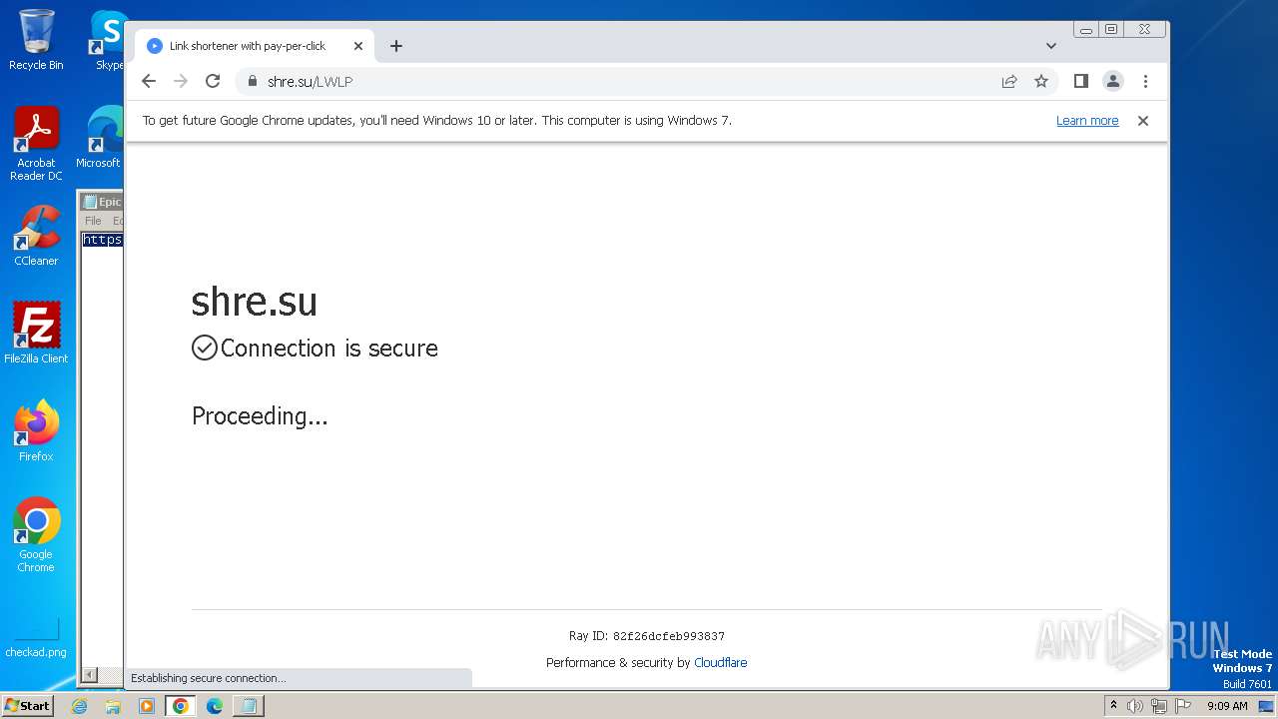Open Internet Explorer from taskbar
The image size is (1278, 719).
[80, 706]
